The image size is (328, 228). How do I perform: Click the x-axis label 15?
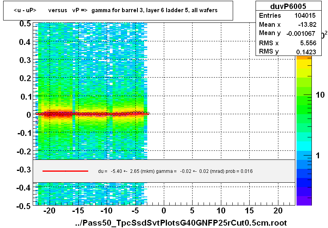(249, 211)
